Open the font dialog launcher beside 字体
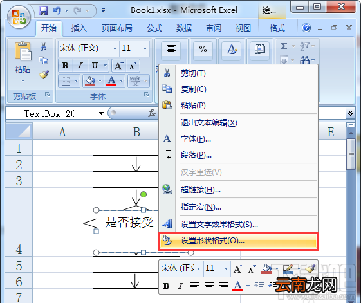 pyautogui.click(x=147, y=95)
